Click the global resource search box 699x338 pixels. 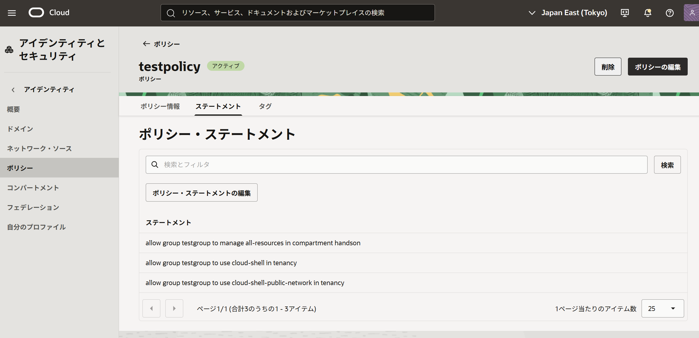click(x=297, y=13)
